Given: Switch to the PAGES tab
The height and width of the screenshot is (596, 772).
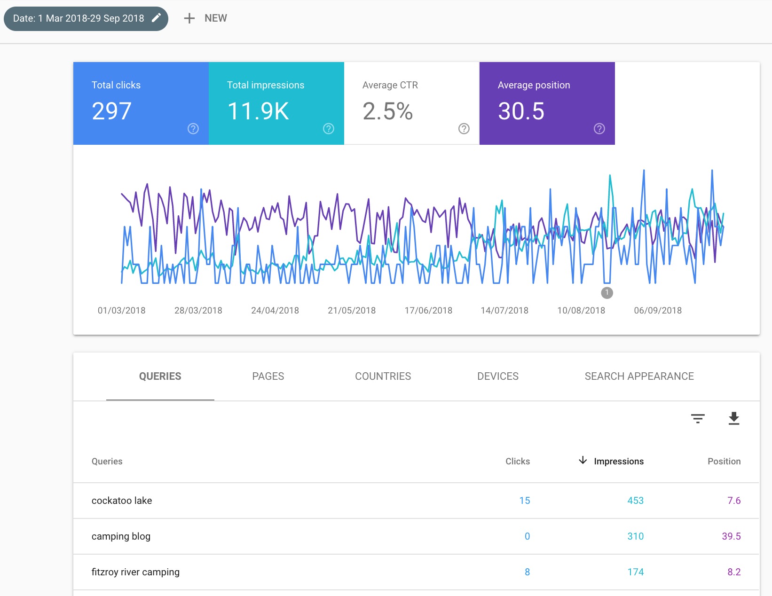Looking at the screenshot, I should 268,376.
